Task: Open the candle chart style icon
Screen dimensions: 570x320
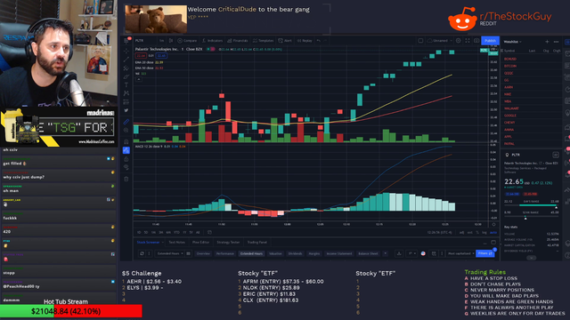Action: pyautogui.click(x=171, y=41)
